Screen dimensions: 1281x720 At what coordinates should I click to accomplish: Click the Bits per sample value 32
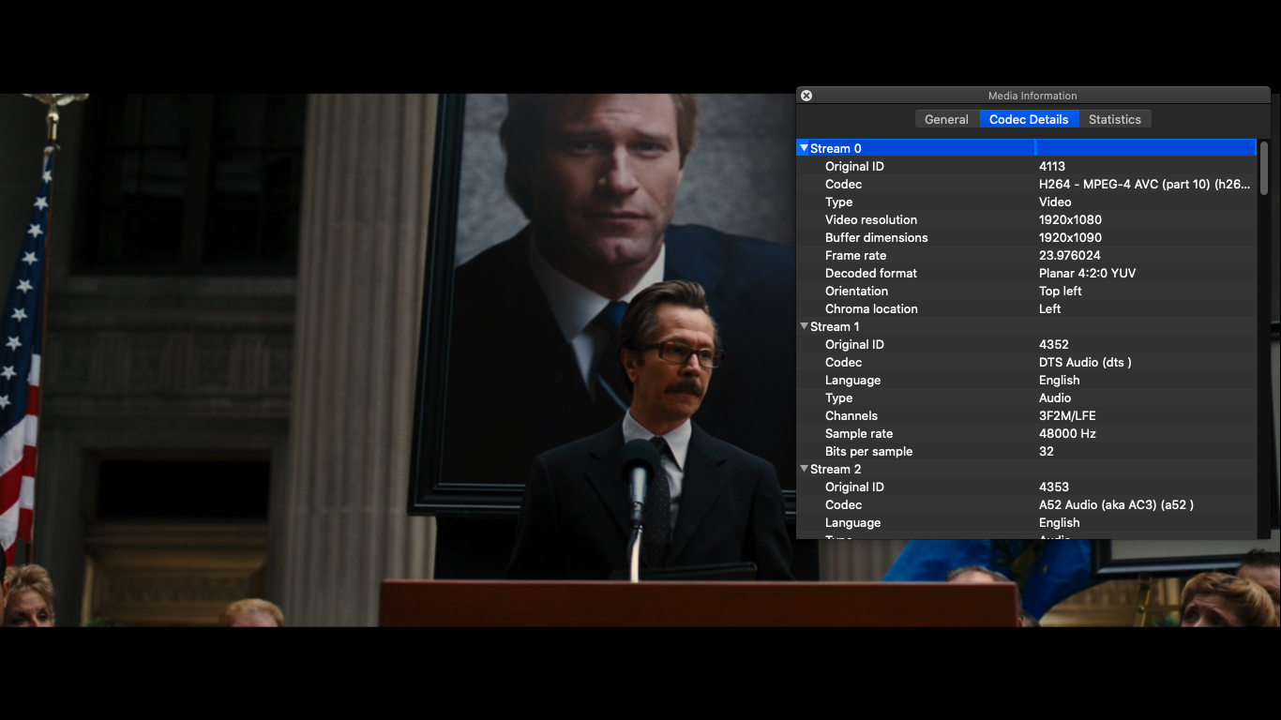click(1047, 451)
